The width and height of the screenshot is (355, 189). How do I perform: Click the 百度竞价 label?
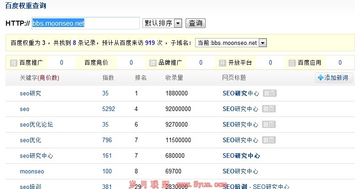96,62
